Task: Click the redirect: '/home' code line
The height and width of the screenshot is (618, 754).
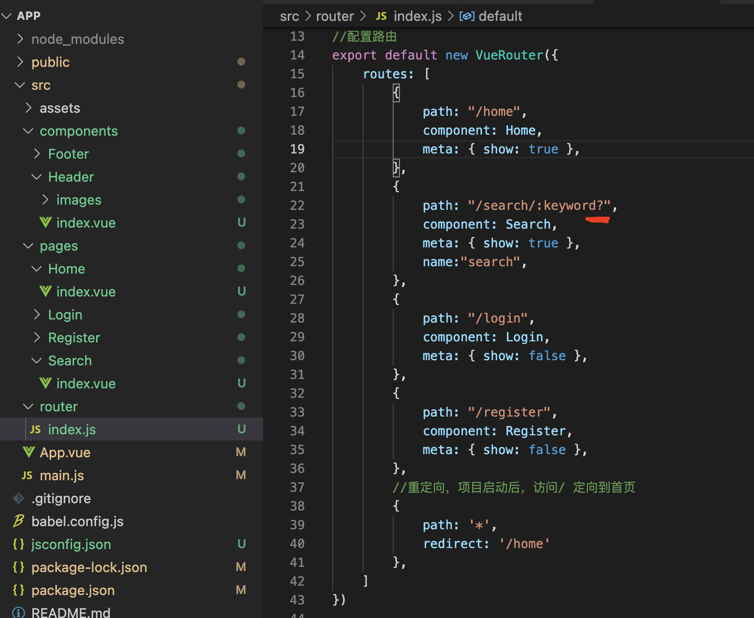Action: (x=487, y=543)
